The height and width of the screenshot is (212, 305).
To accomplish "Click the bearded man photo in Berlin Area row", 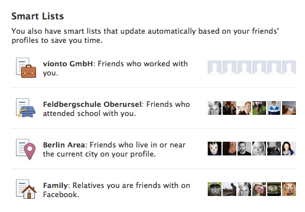I will click(244, 149).
